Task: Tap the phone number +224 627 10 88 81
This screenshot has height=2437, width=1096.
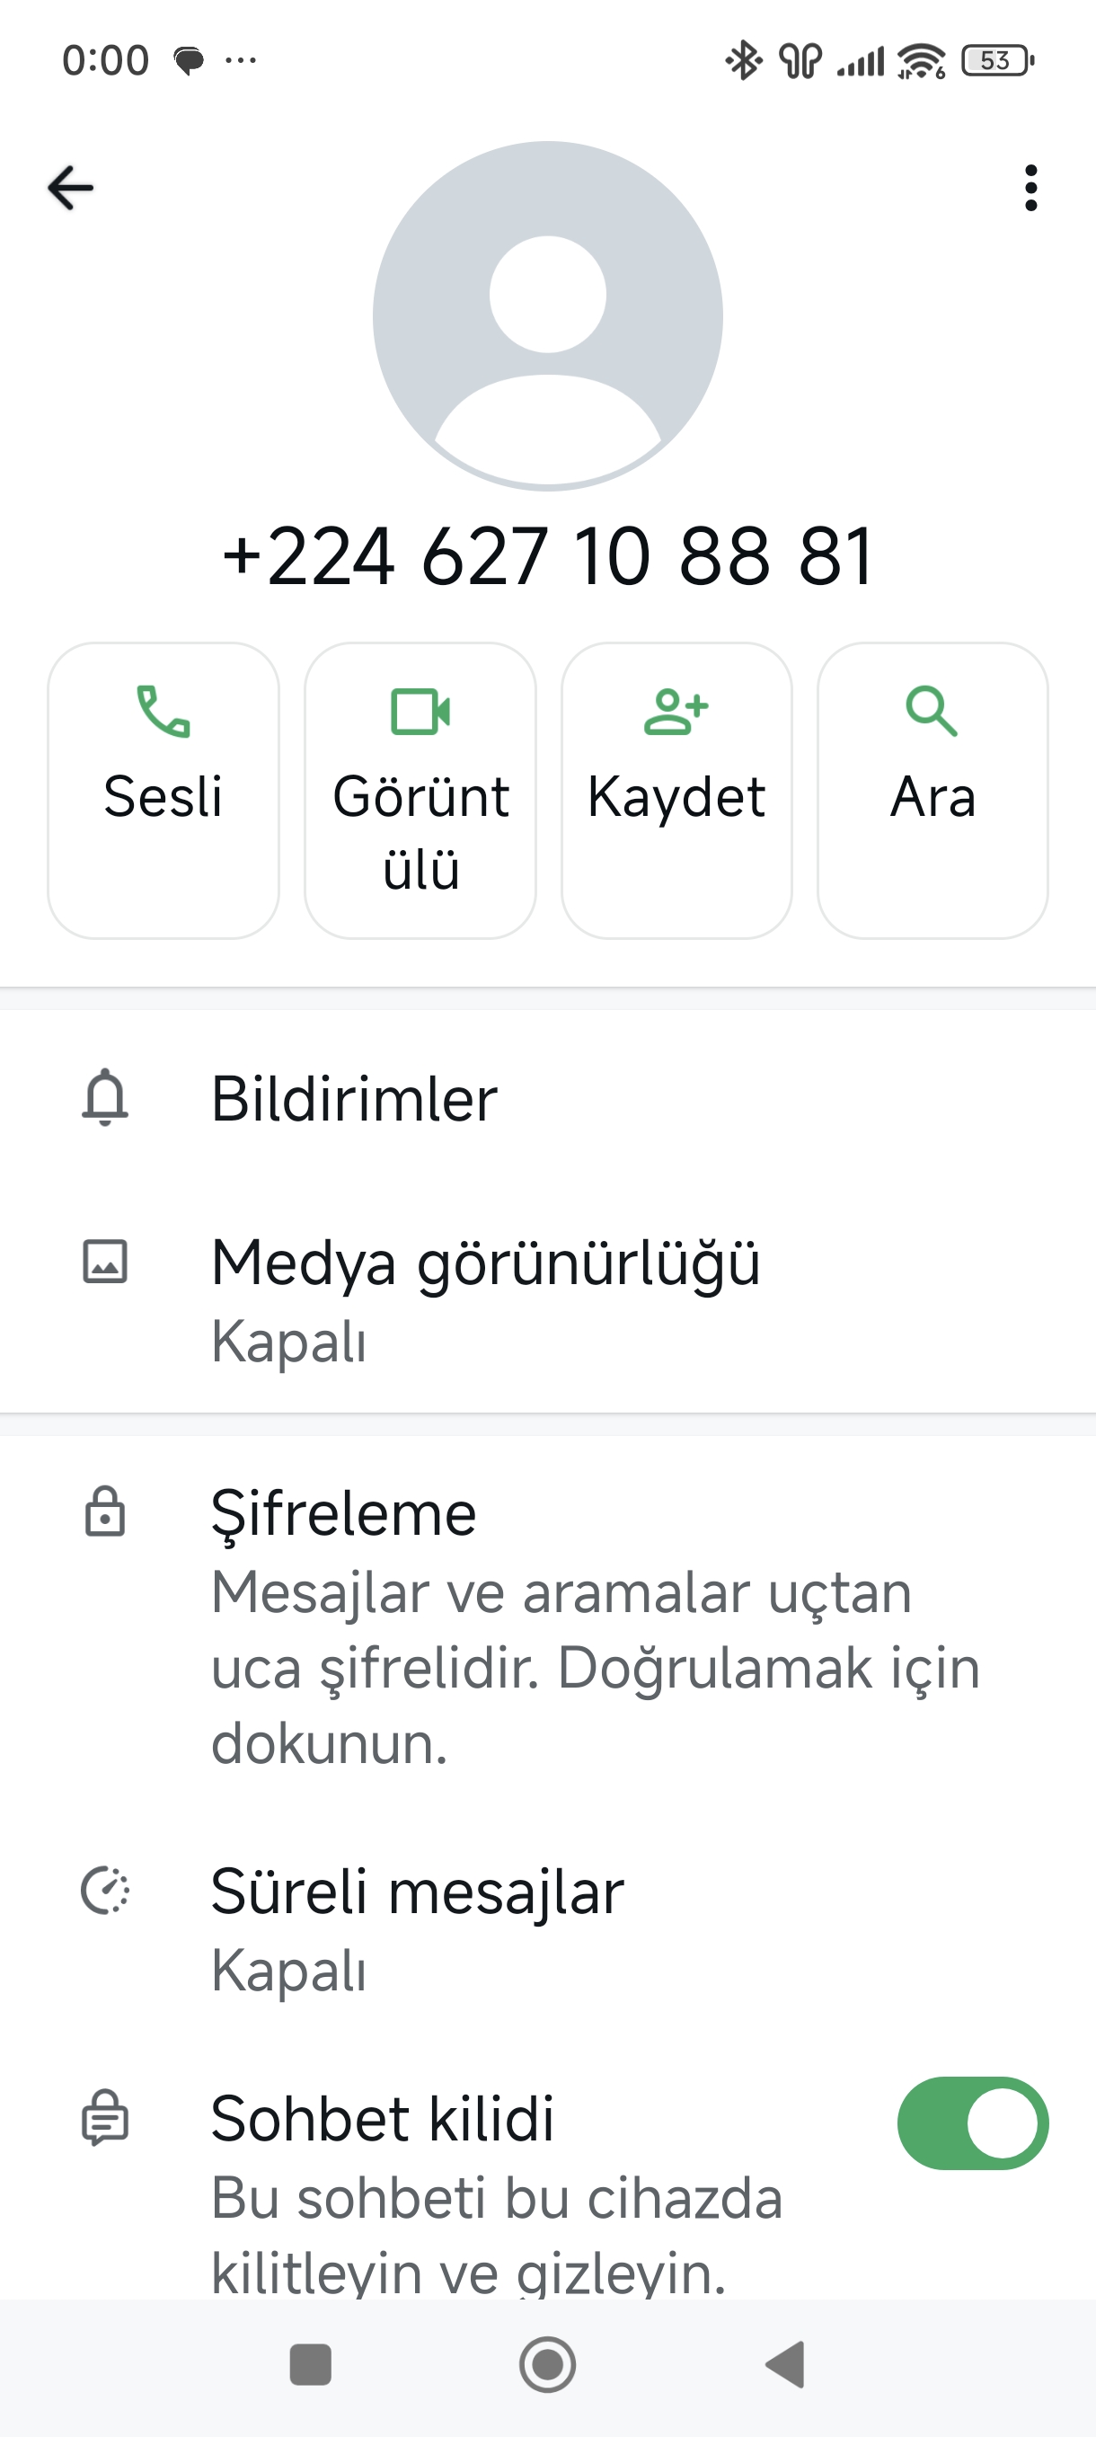Action: tap(547, 555)
